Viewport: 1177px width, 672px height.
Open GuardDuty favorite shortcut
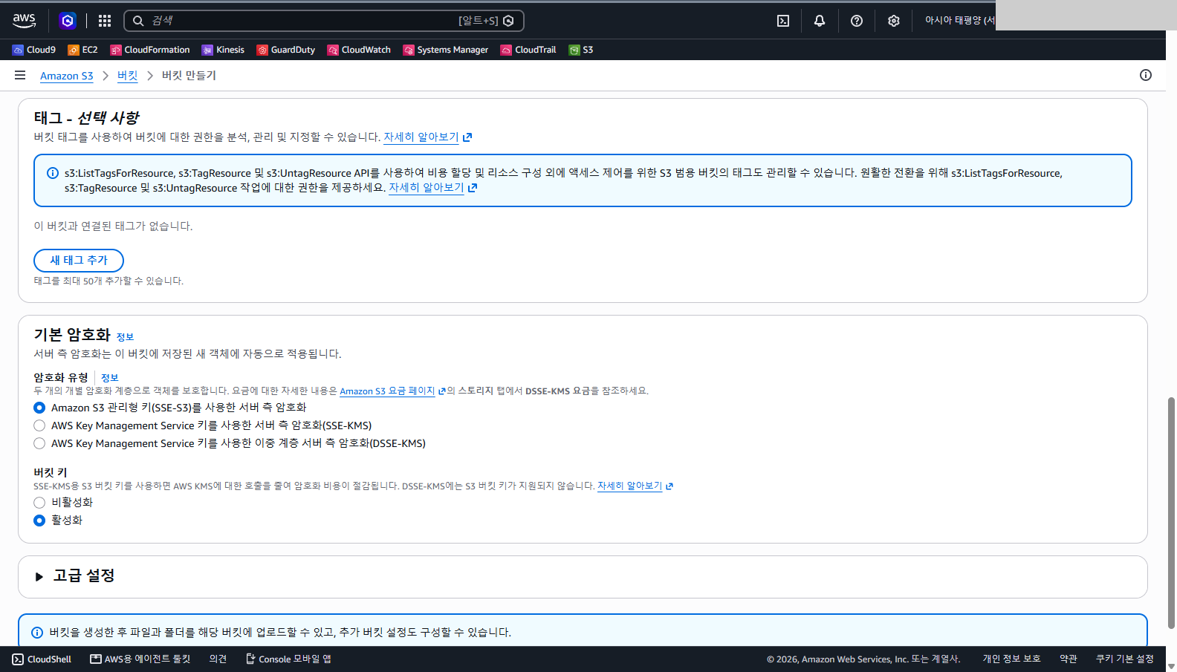[x=286, y=50]
